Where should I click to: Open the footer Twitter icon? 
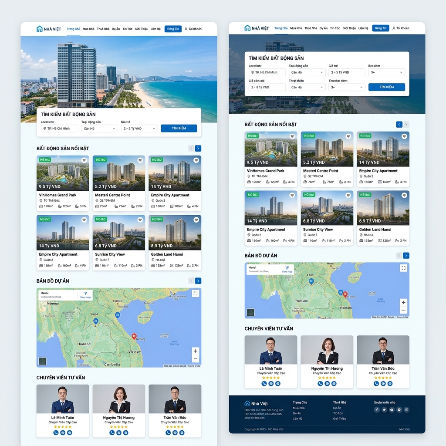(x=384, y=409)
